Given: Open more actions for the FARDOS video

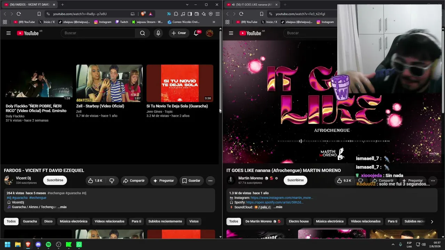Looking at the screenshot, I should click(x=210, y=181).
